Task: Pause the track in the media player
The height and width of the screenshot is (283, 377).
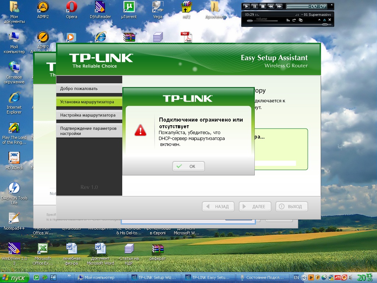Action: [x=254, y=6]
